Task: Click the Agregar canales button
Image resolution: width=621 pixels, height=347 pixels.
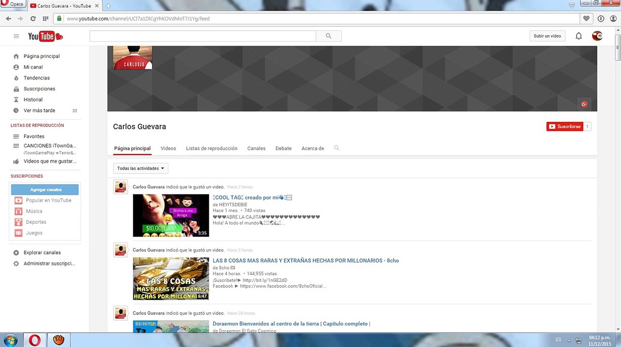Action: click(x=45, y=190)
